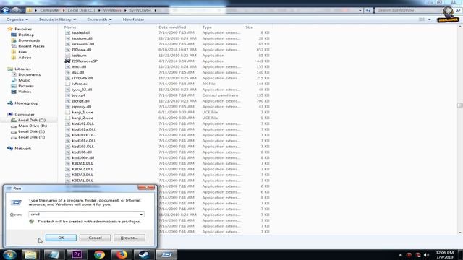Click the Videos library icon
Viewport: 463px width, 260px height.
coord(14,92)
